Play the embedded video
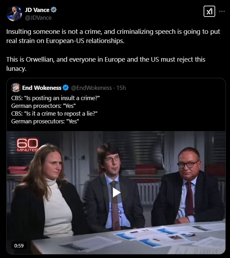 point(116,192)
